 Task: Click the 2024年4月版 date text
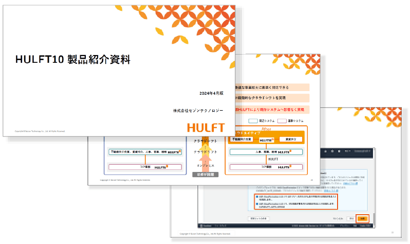coord(211,93)
